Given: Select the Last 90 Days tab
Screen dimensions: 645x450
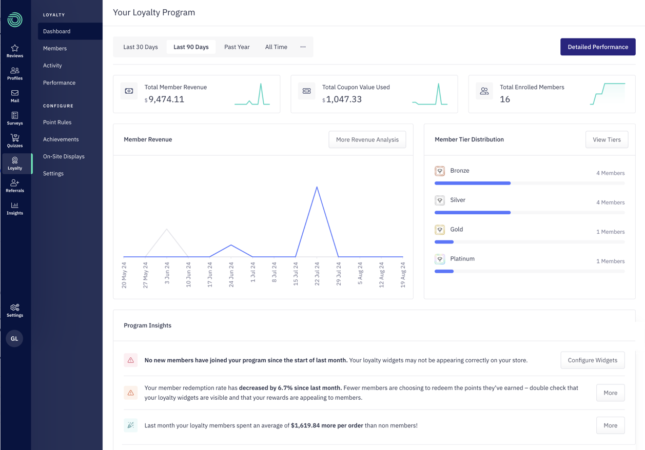Looking at the screenshot, I should click(191, 47).
